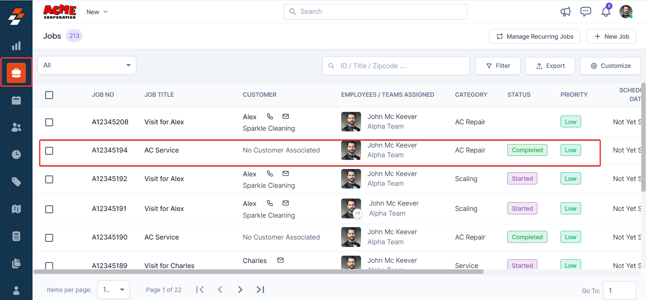Click email icon for Charles customer
Screen dimensions: 646x300
[x=280, y=260]
